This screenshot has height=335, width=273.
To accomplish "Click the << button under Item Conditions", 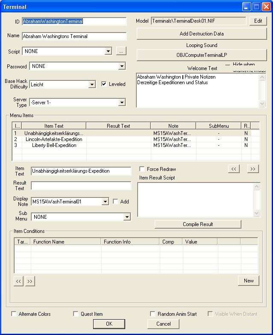I will tap(18, 281).
